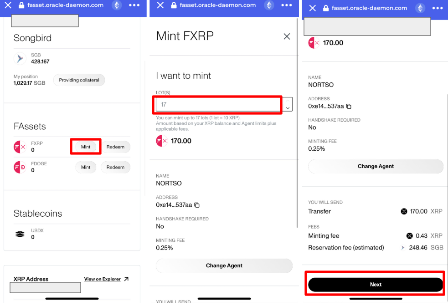
Task: Click XRP icon beside Minting fee 0.43
Action: point(410,236)
